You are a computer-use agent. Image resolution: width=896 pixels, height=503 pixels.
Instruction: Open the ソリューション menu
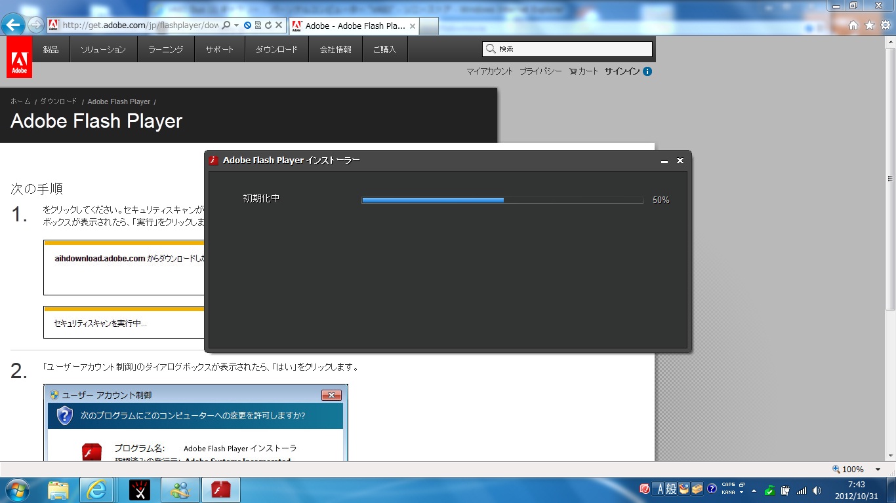103,49
